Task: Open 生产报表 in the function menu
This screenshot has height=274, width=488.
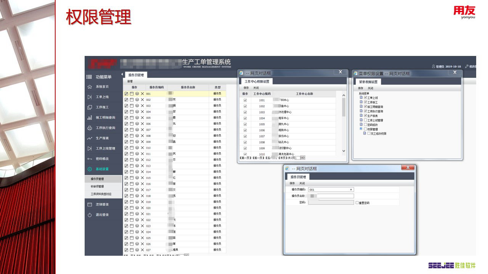Action: point(102,138)
